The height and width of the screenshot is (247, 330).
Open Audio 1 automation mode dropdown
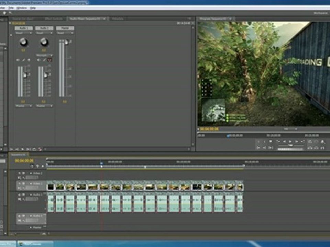(x=24, y=33)
